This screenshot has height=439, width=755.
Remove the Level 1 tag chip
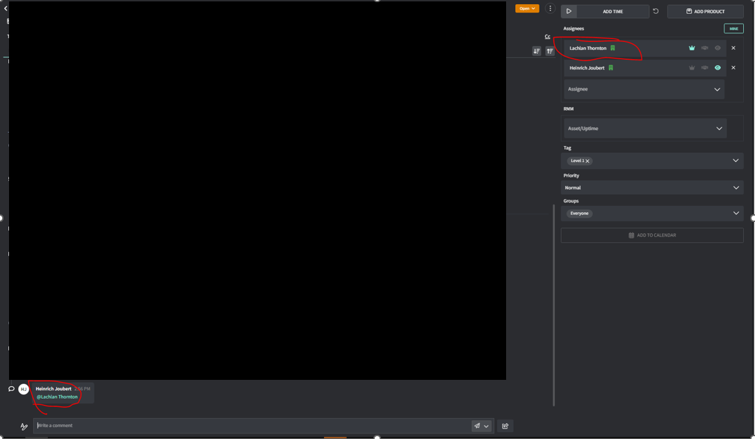pos(587,161)
